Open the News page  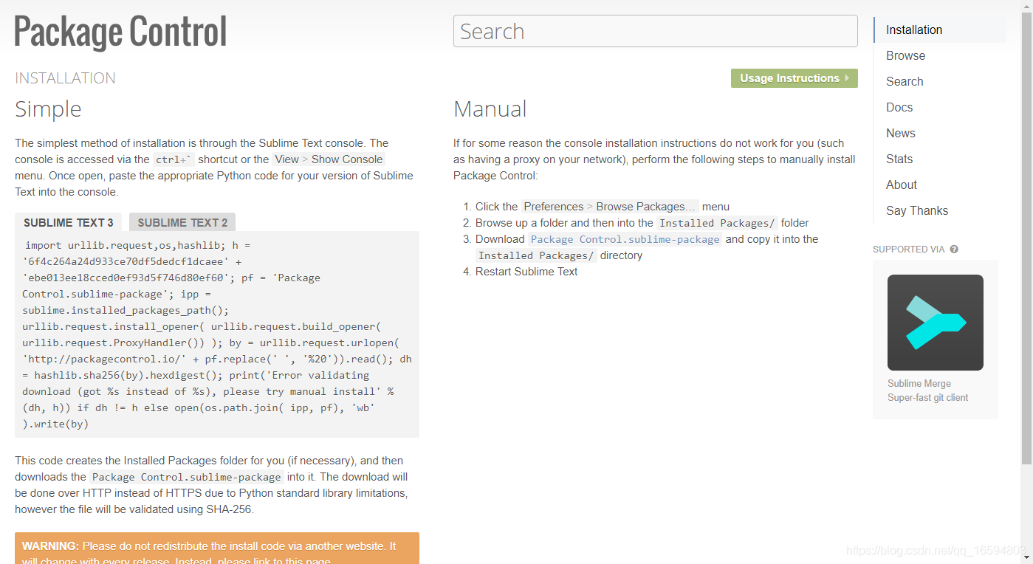coord(901,133)
